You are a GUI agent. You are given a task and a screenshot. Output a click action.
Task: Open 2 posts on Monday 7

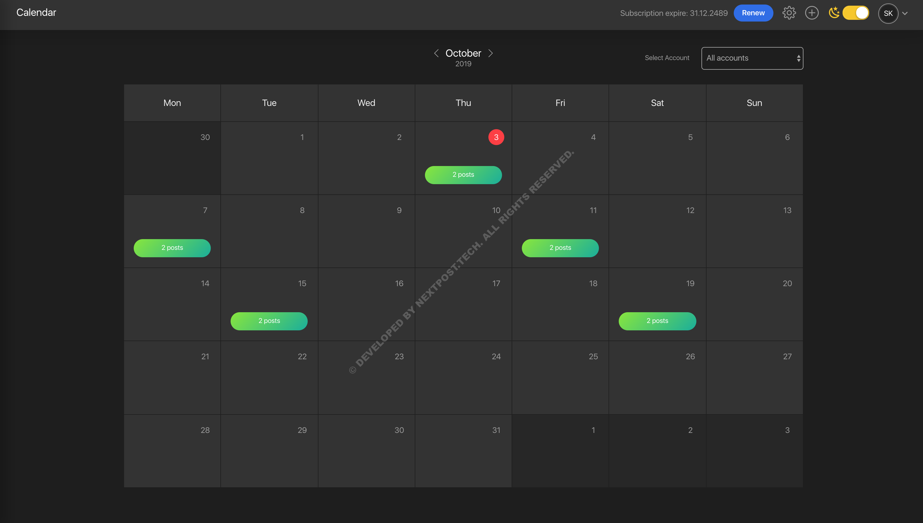pyautogui.click(x=172, y=248)
